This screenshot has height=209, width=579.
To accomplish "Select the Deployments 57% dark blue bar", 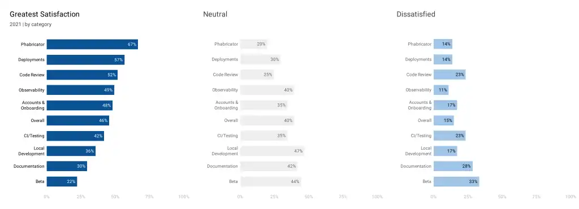I will (86, 59).
